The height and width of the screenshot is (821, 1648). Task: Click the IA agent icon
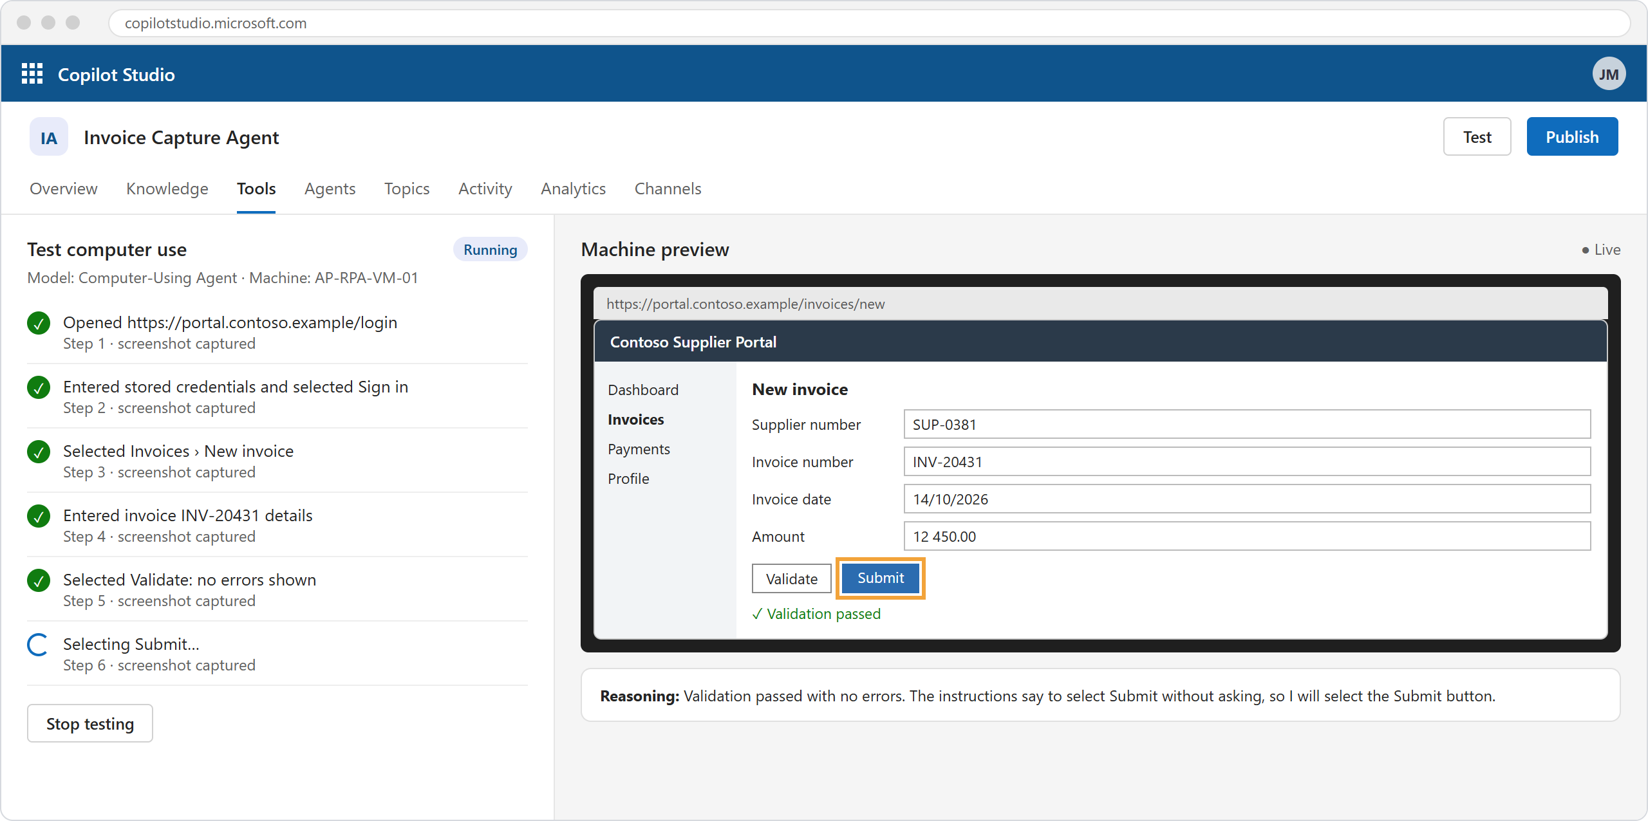point(49,137)
